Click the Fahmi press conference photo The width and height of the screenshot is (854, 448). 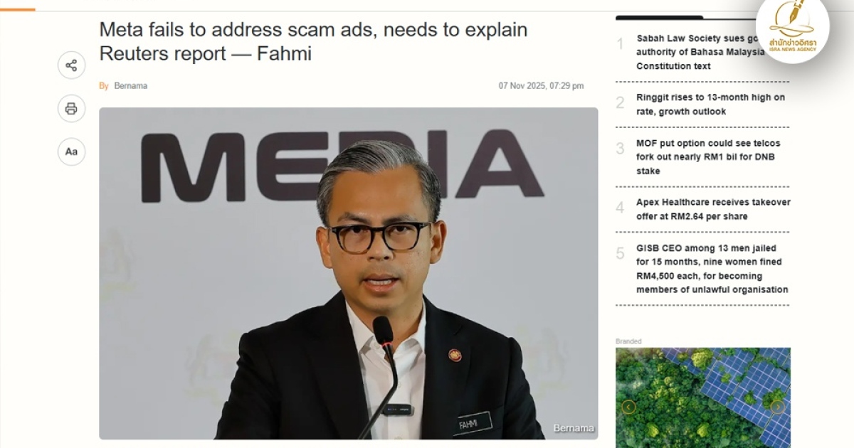[348, 273]
